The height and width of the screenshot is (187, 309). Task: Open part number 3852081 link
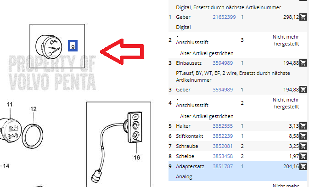click(x=223, y=146)
